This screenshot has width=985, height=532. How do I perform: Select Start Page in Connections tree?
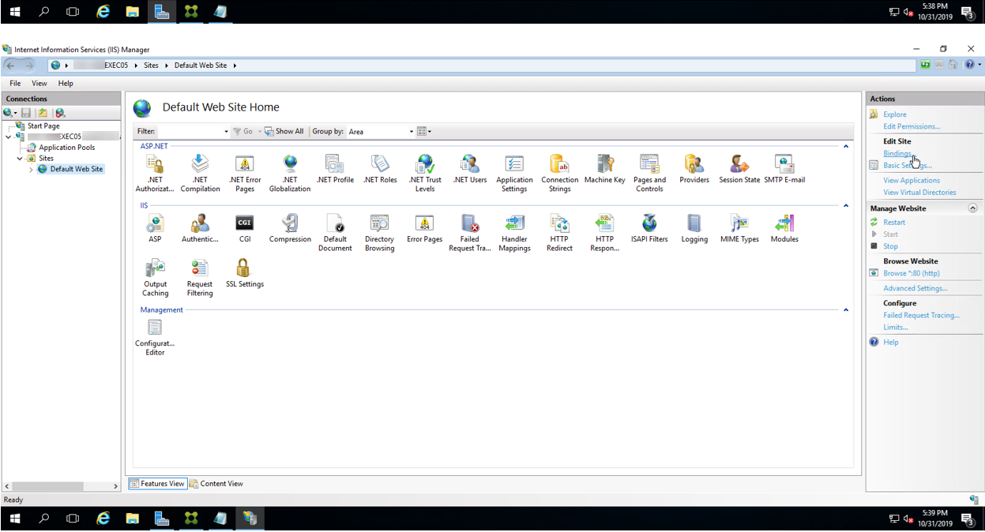click(43, 126)
